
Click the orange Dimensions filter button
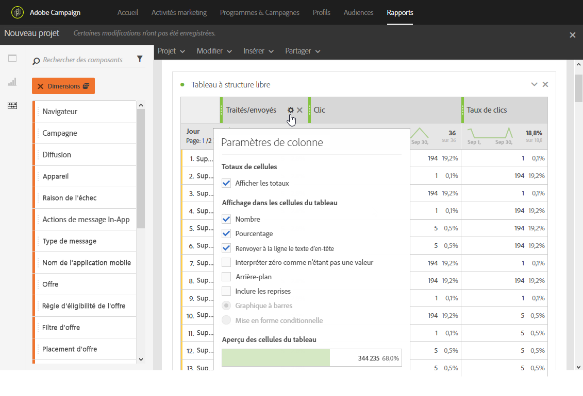(63, 86)
